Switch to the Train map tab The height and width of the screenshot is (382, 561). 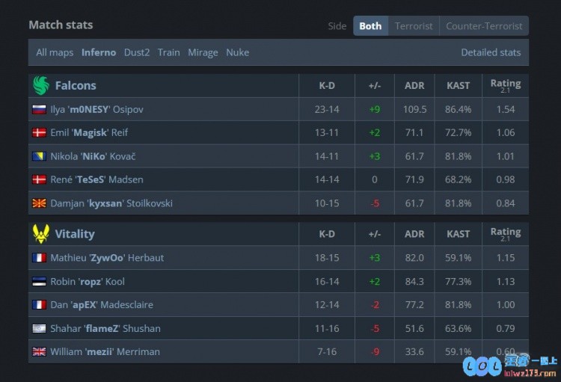click(168, 52)
